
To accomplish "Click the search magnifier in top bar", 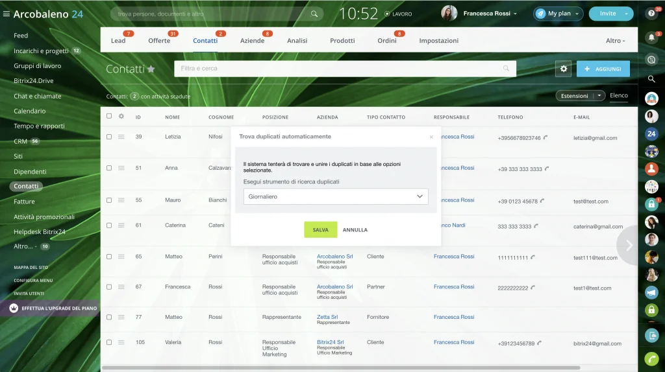I will click(x=314, y=14).
